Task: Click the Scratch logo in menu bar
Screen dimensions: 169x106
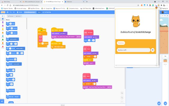Action: pos(3,12)
